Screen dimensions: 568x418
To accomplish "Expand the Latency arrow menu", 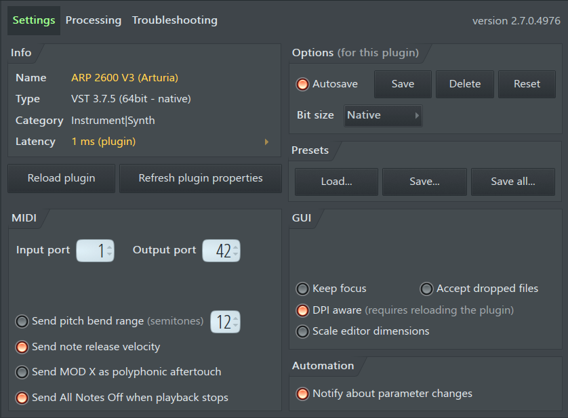I will pyautogui.click(x=266, y=142).
